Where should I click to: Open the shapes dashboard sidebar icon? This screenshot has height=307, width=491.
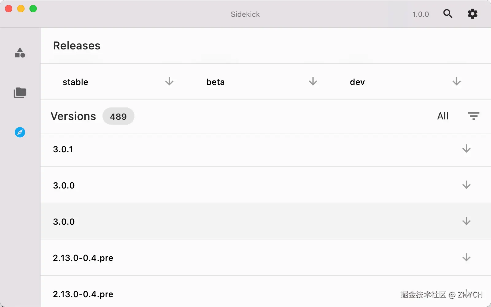click(x=20, y=53)
